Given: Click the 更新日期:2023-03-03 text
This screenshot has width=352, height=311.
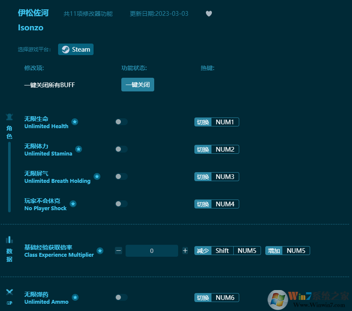Looking at the screenshot, I should coord(159,14).
